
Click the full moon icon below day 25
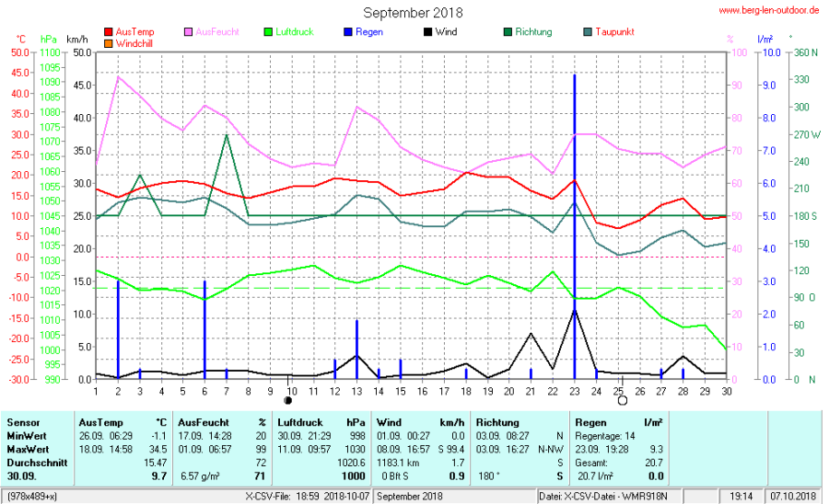coord(622,401)
